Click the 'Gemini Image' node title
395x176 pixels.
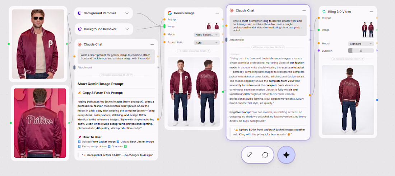[184, 13]
